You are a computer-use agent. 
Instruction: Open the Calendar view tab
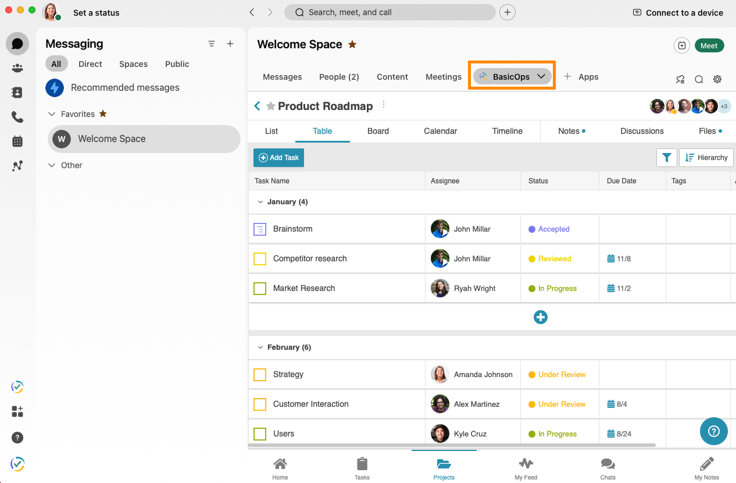(441, 131)
